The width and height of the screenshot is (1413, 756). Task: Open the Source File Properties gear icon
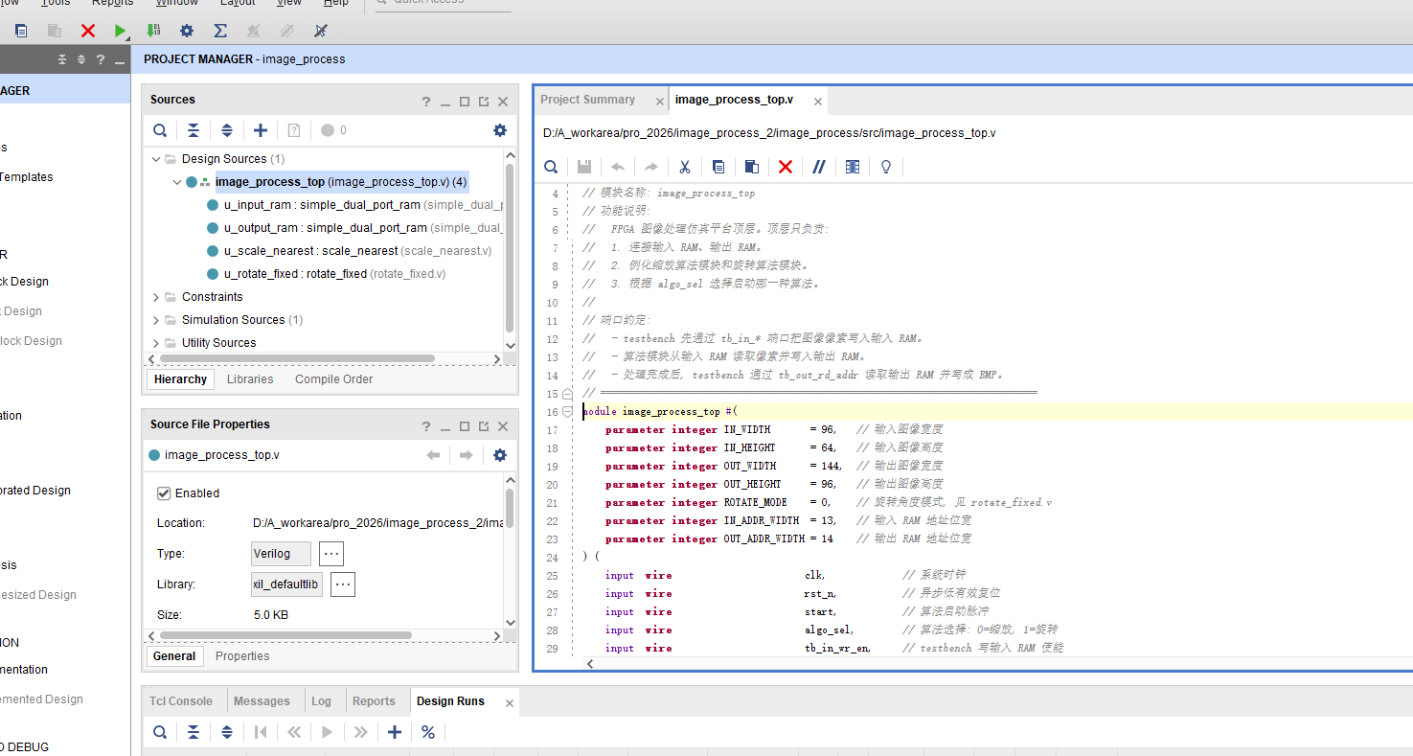click(500, 455)
